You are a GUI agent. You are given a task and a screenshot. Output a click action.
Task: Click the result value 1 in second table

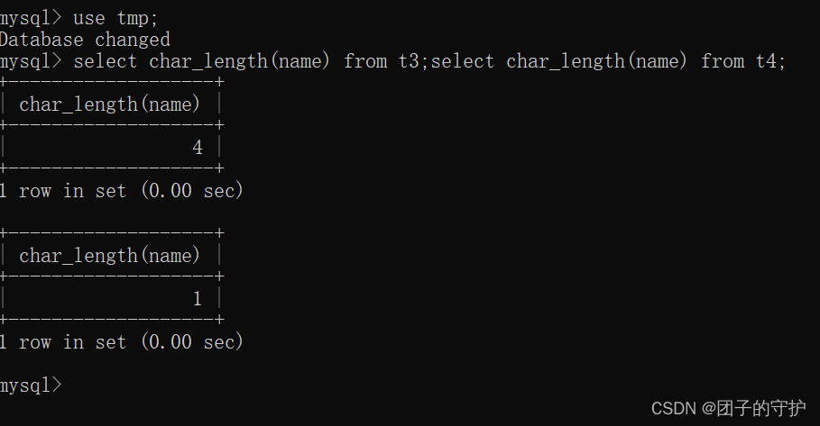198,299
